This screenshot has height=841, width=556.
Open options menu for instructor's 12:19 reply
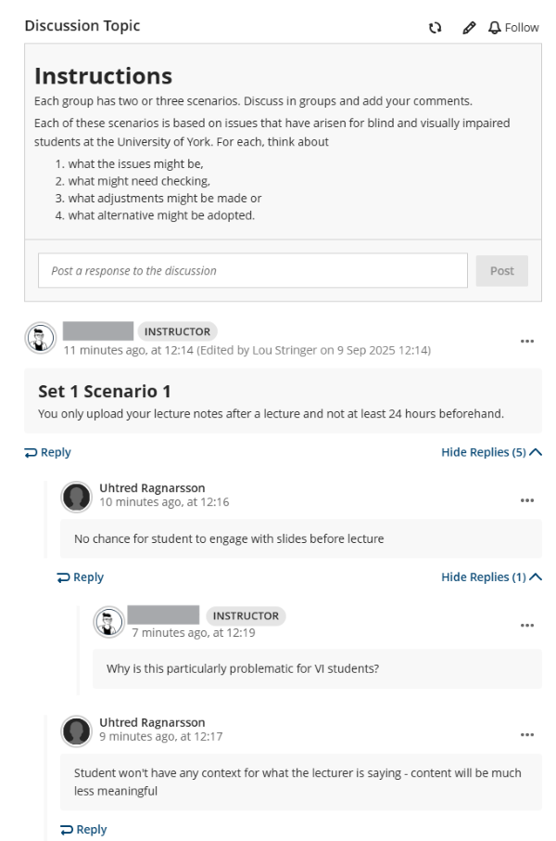point(527,626)
